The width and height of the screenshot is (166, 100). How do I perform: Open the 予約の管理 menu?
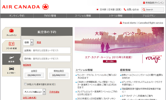(x=50, y=16)
